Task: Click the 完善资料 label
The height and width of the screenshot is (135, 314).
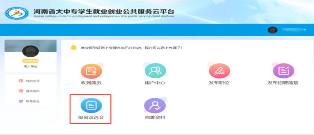Action: tap(155, 118)
